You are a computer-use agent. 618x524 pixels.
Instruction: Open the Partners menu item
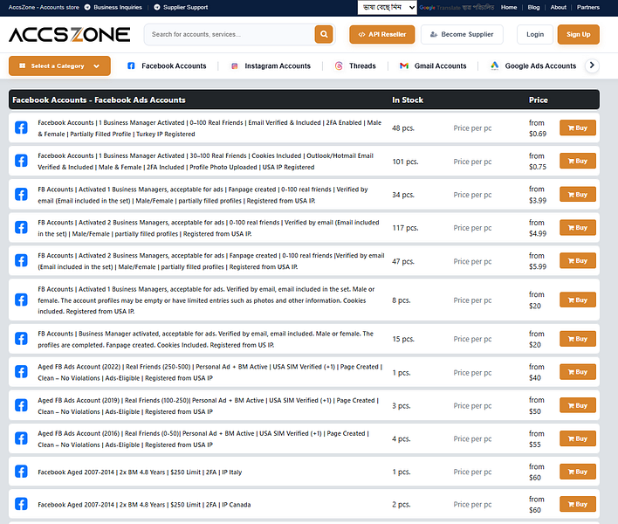coord(588,7)
